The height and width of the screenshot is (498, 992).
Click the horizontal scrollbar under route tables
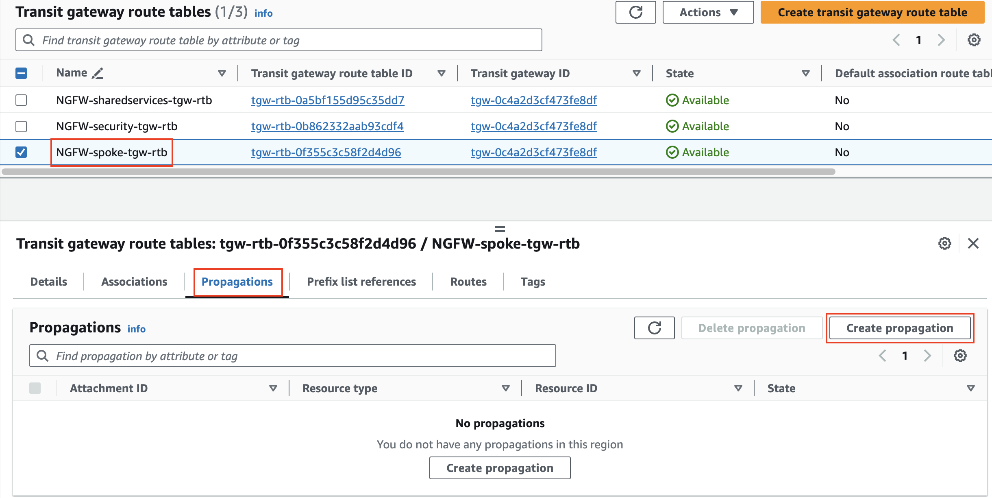[x=418, y=172]
